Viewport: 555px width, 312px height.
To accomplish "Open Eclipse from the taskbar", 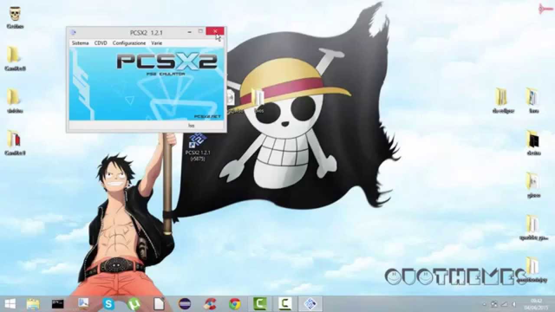I will click(x=185, y=304).
